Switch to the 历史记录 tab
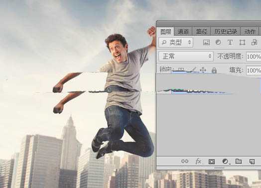Image resolution: width=261 pixels, height=188 pixels. pos(225,32)
